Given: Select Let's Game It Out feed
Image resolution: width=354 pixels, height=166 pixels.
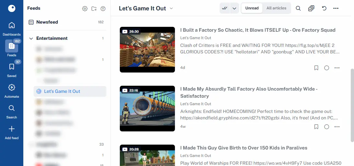Looking at the screenshot, I should pyautogui.click(x=70, y=91).
